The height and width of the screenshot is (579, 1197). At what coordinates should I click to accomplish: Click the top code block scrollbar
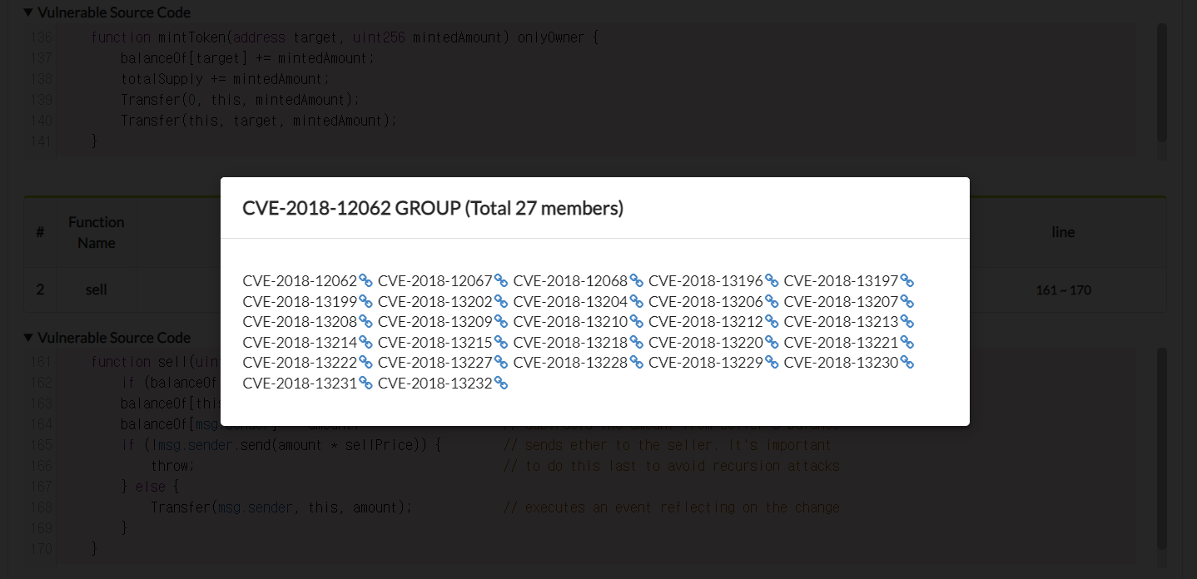coord(1162,83)
